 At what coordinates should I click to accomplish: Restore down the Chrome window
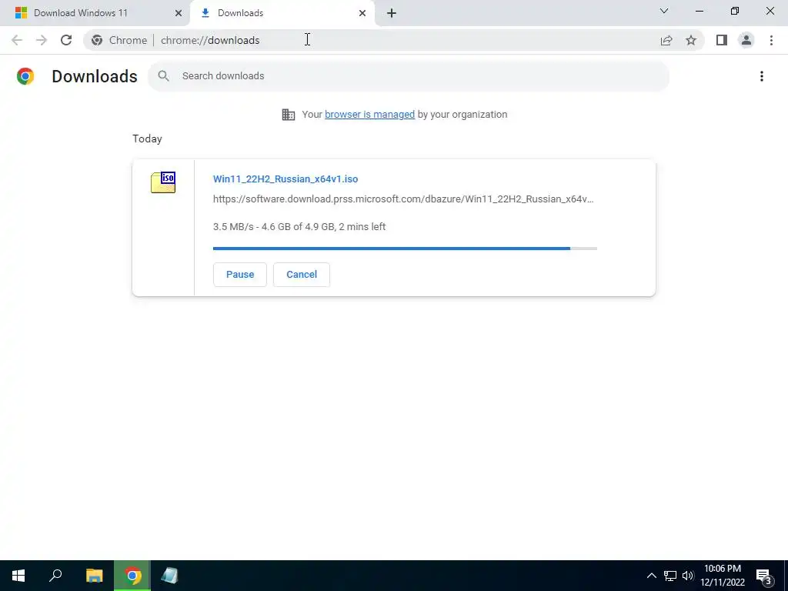735,11
